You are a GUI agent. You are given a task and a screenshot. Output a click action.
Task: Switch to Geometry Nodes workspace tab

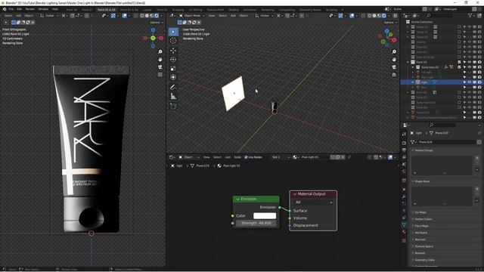(310, 10)
